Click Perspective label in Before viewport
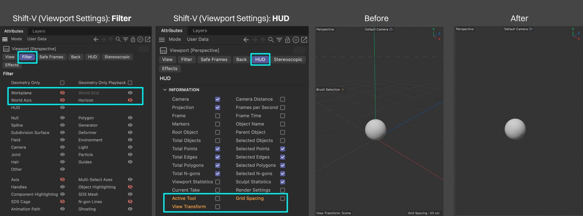 [x=325, y=29]
